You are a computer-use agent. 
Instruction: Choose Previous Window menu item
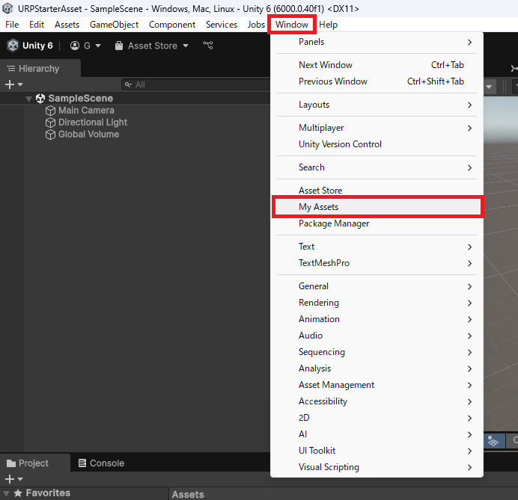point(377,81)
